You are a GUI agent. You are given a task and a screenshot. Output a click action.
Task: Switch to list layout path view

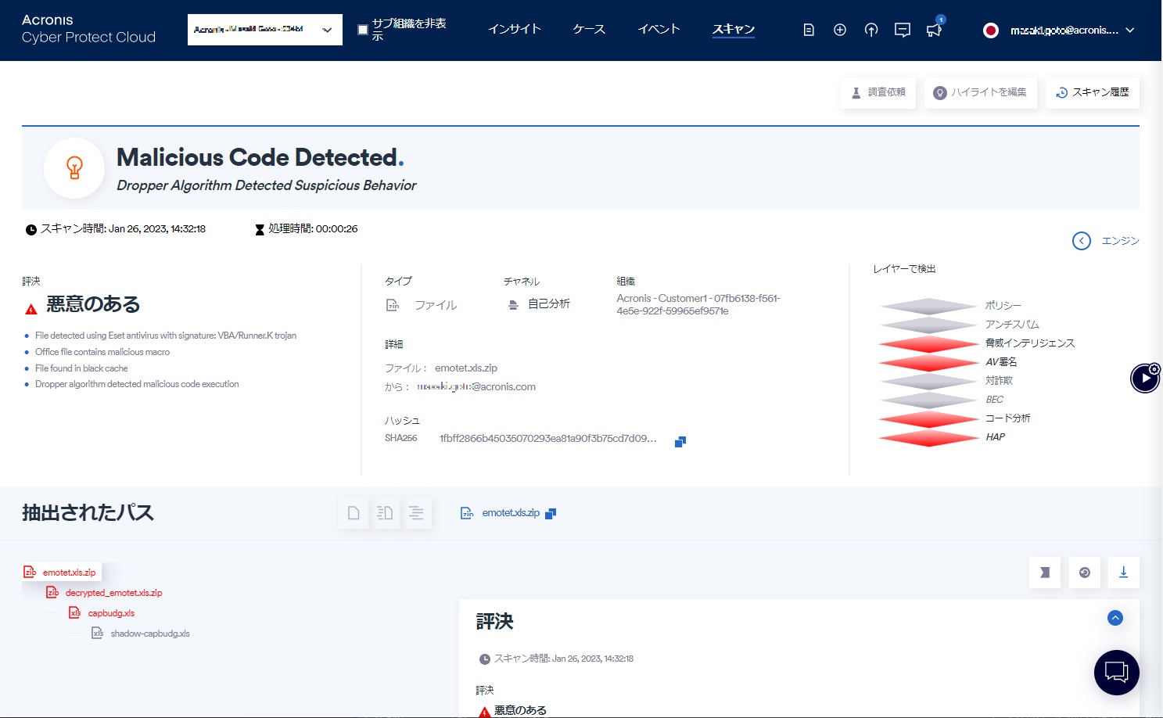[416, 513]
